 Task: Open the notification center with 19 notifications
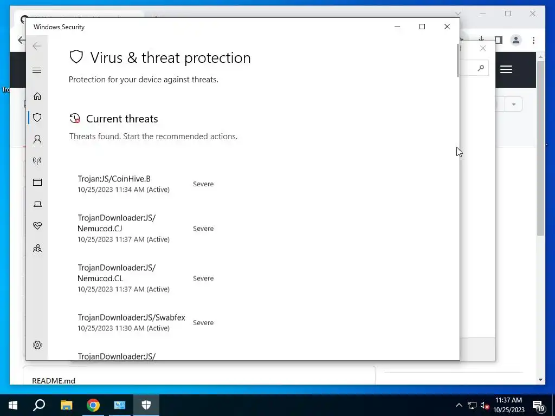pyautogui.click(x=539, y=406)
